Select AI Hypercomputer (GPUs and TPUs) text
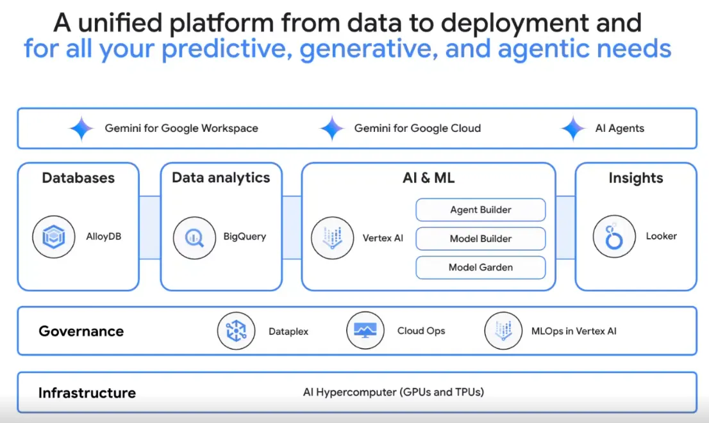Viewport: 709px width, 423px height. click(393, 392)
